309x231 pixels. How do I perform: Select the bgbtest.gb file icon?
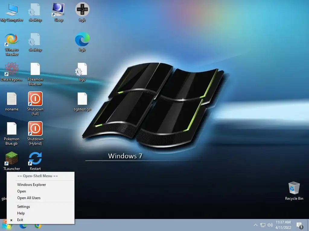82,102
